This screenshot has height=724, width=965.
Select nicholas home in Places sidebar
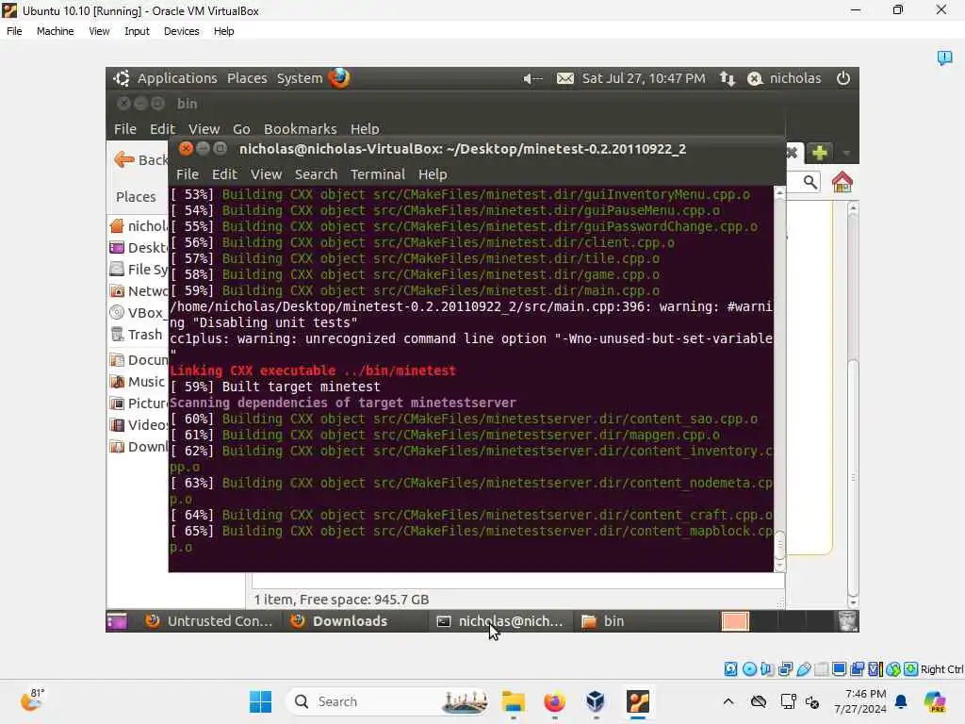139,226
